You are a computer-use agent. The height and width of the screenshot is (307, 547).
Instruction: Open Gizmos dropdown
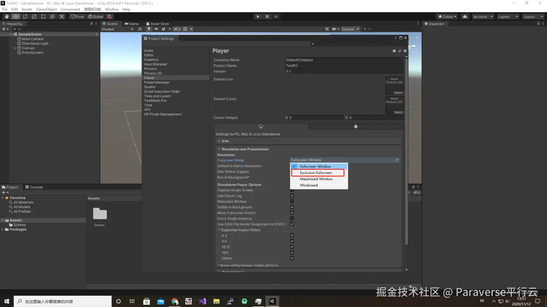tap(350, 29)
